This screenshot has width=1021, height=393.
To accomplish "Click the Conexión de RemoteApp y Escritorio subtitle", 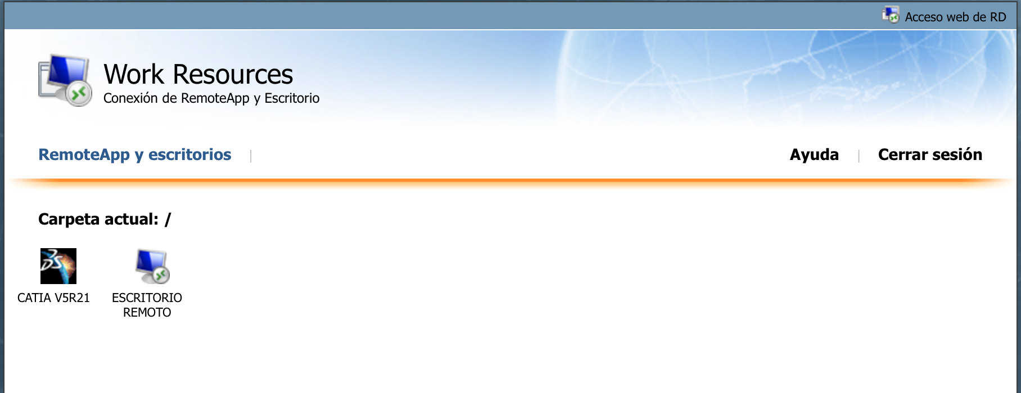I will (211, 98).
